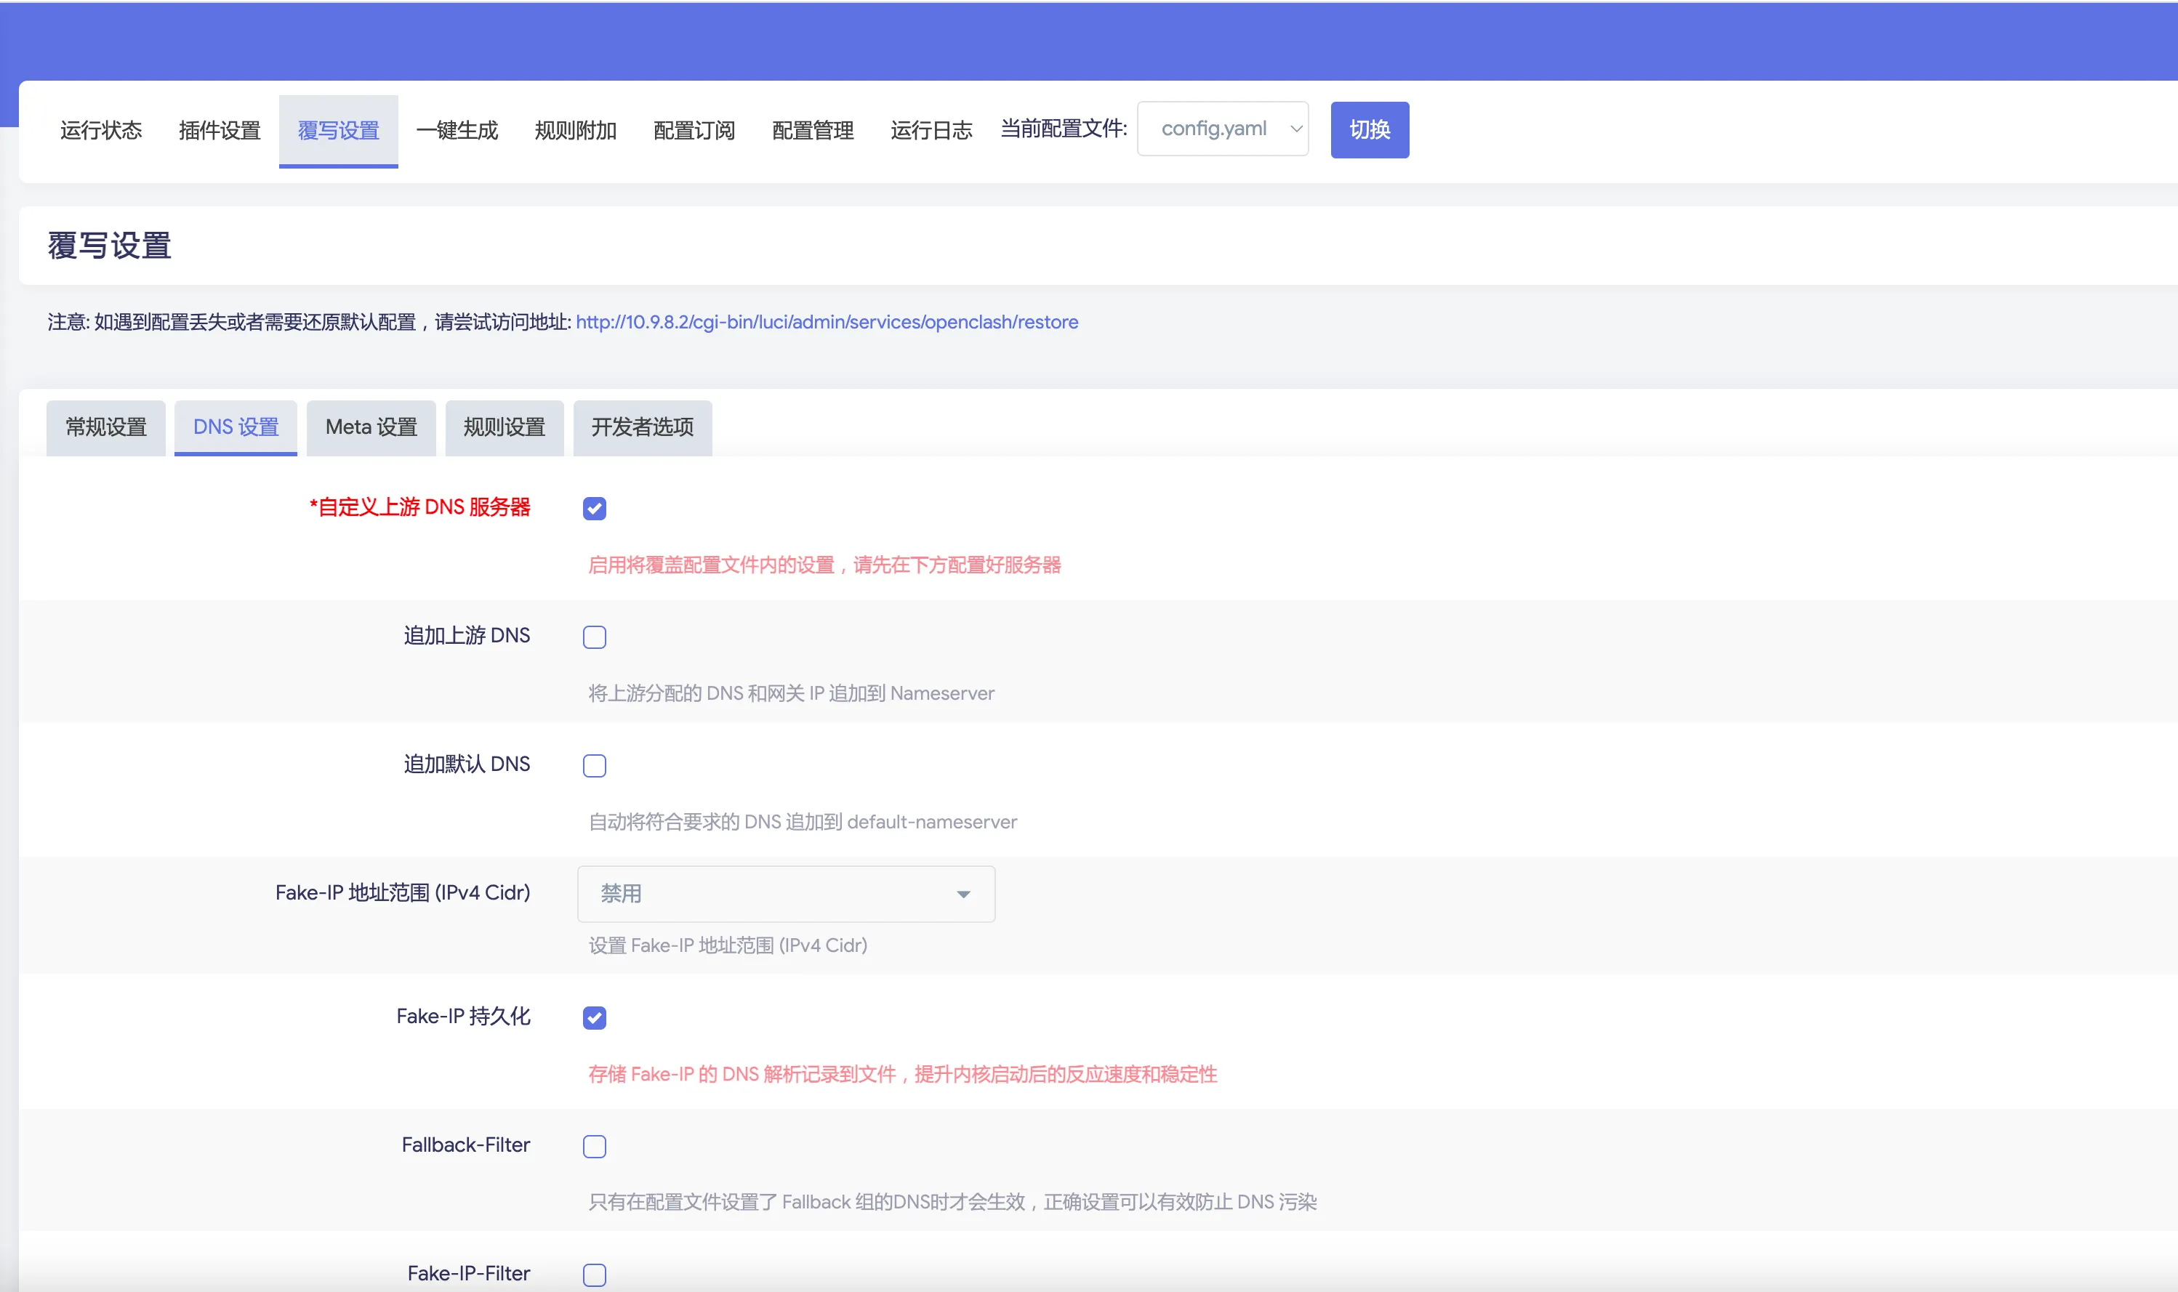Open the config.yaml file selector
2178x1292 pixels.
click(x=1222, y=130)
